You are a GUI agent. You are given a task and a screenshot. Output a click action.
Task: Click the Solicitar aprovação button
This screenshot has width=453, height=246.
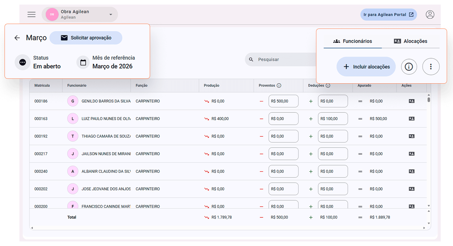point(86,38)
